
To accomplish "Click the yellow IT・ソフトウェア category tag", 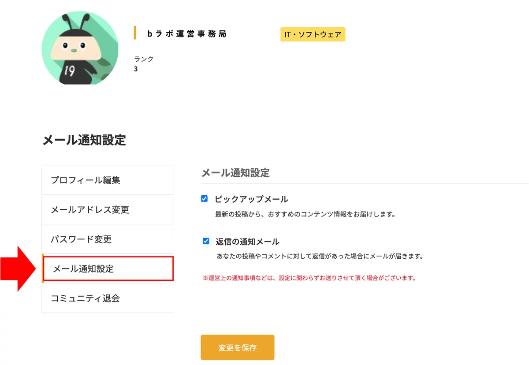I will coord(313,34).
